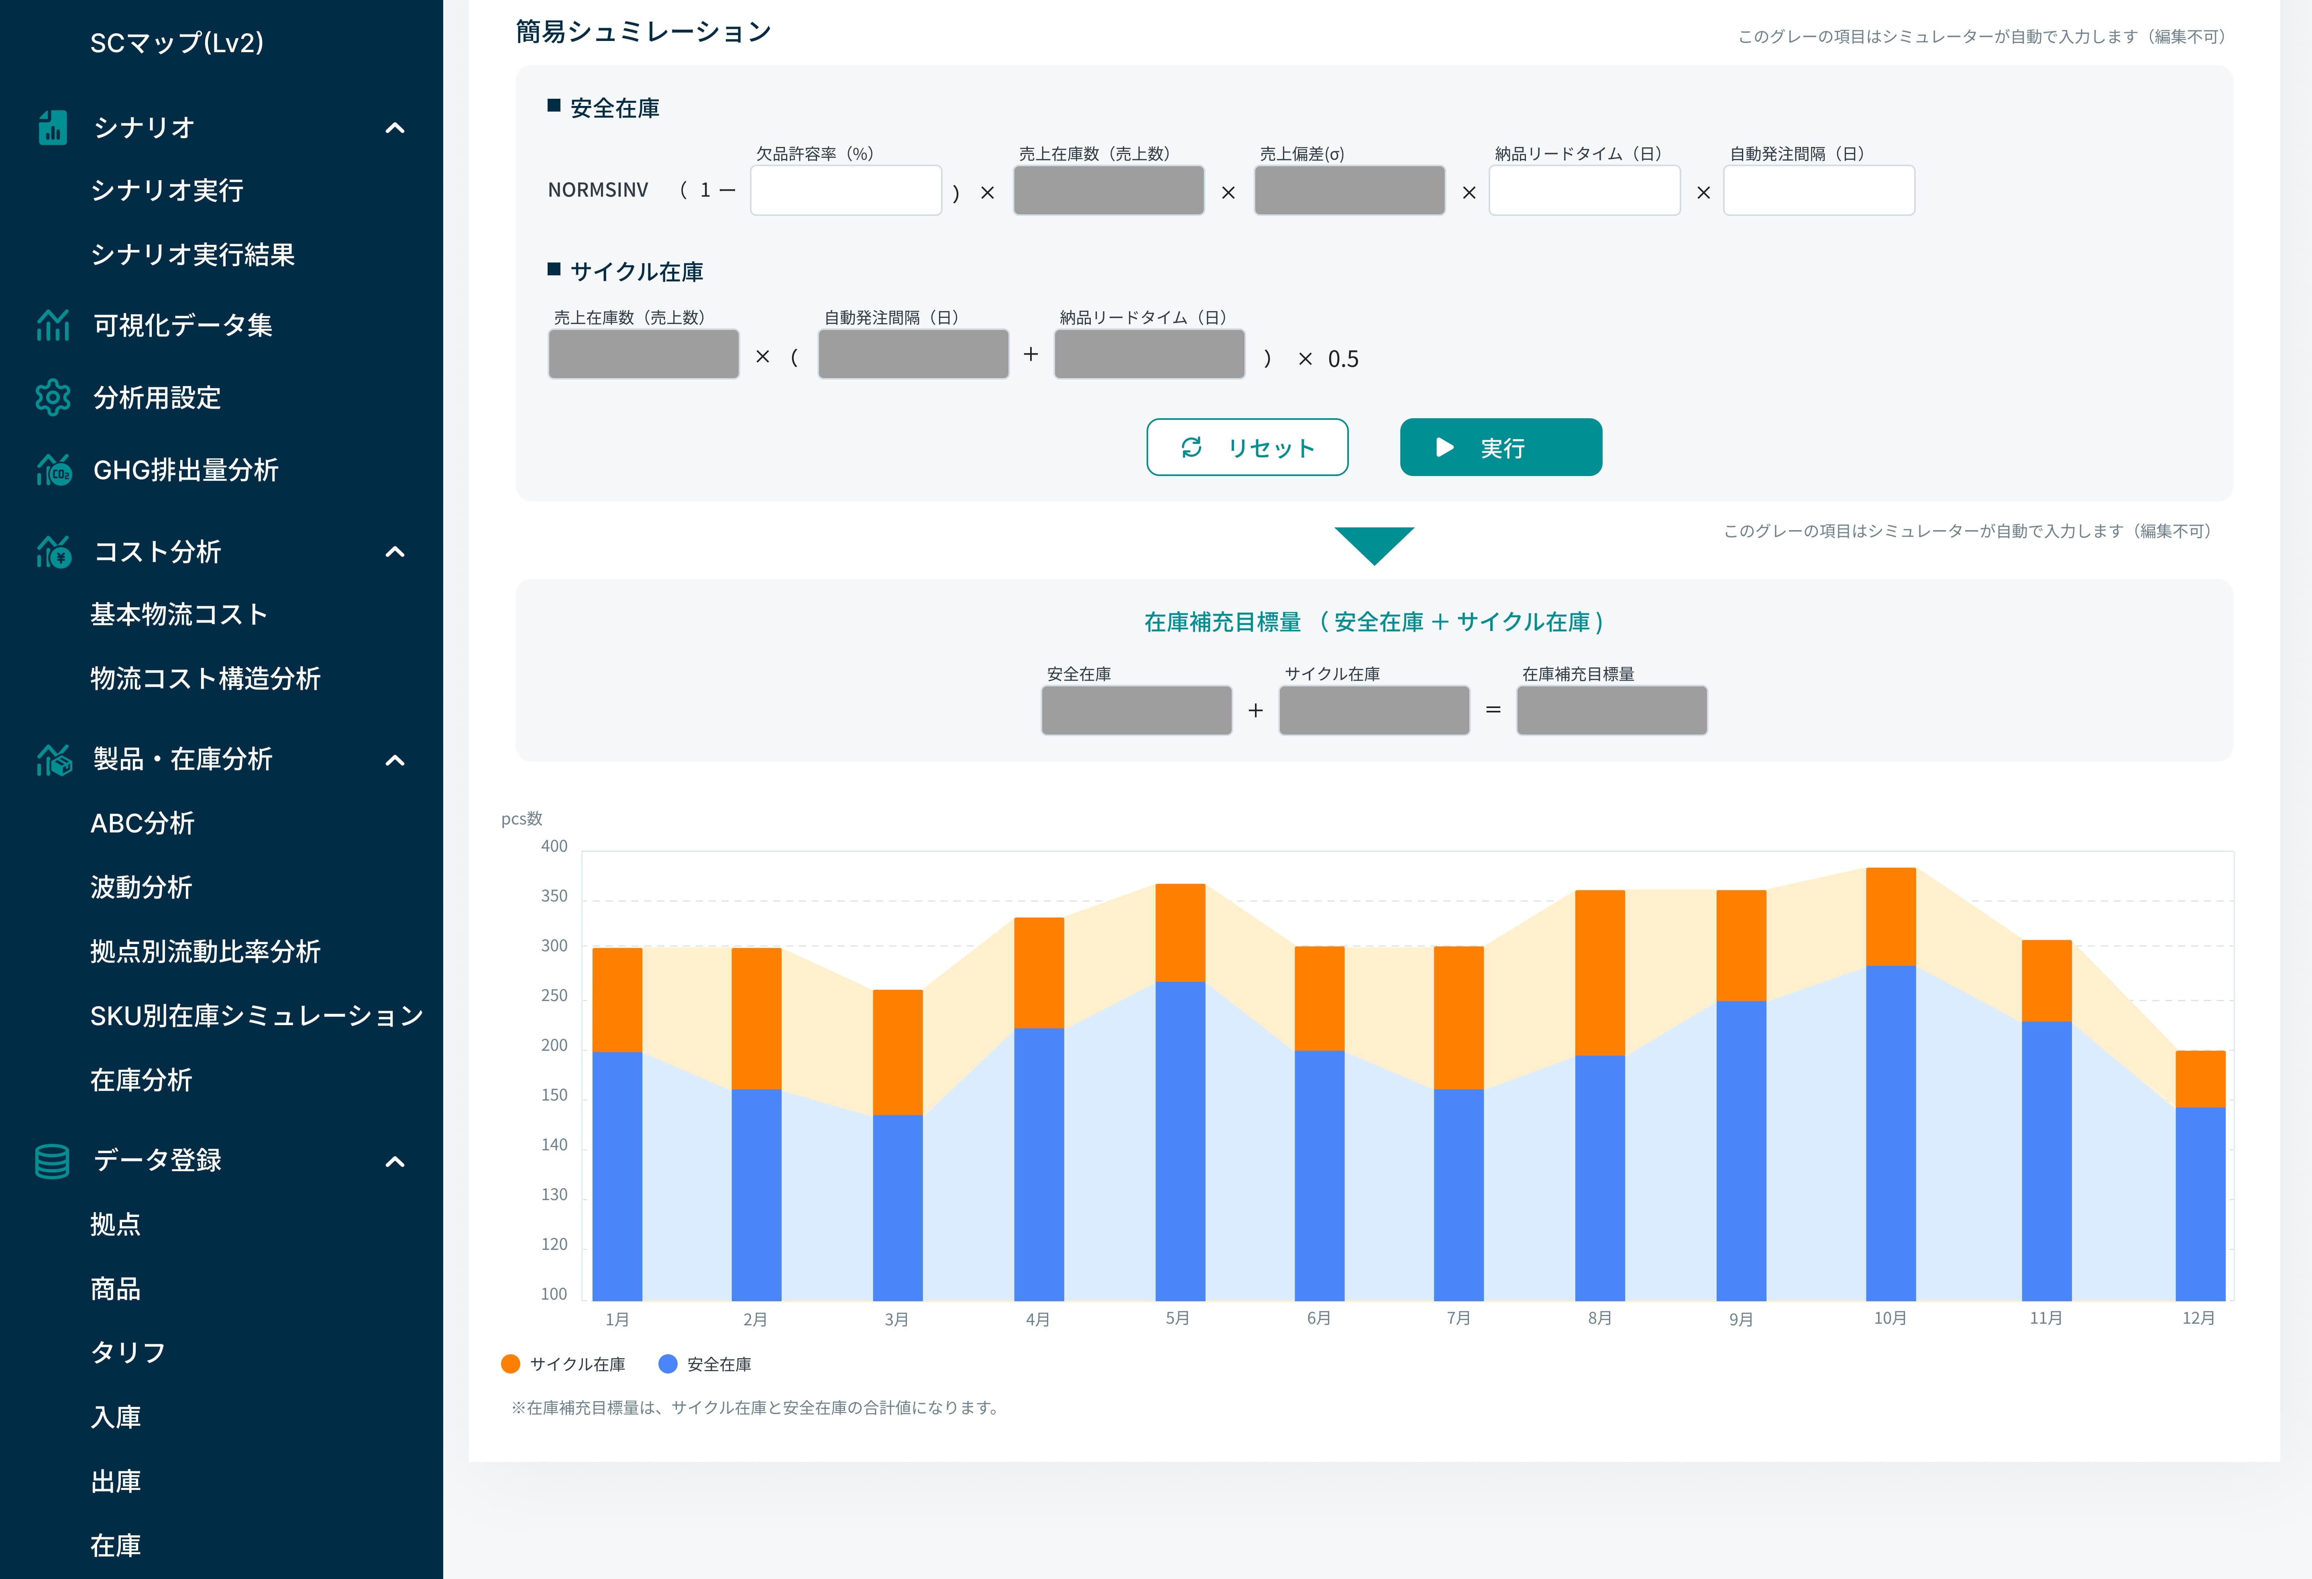
Task: Collapse the 製品・在庫分析 section chevron
Action: pyautogui.click(x=395, y=761)
